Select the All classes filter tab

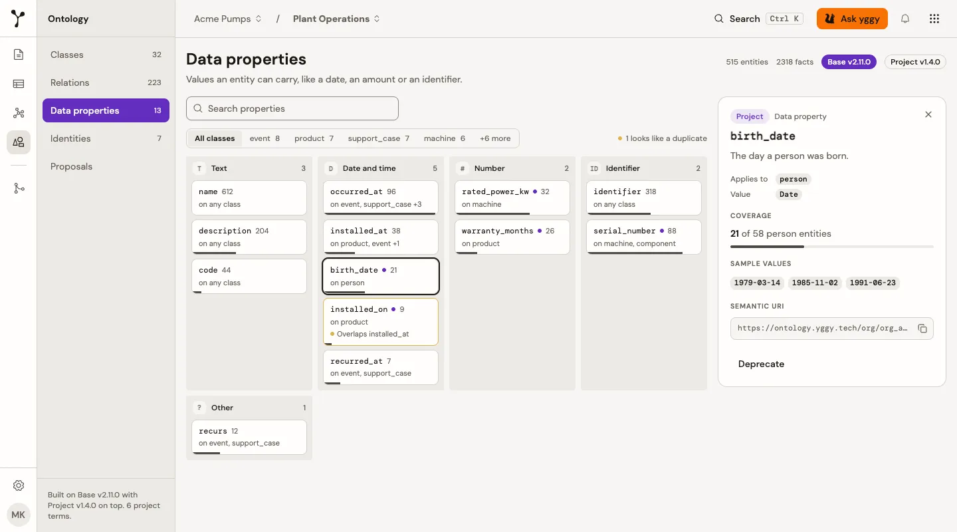(x=215, y=138)
